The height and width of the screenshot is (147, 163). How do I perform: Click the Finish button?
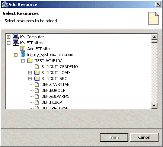coord(114,137)
